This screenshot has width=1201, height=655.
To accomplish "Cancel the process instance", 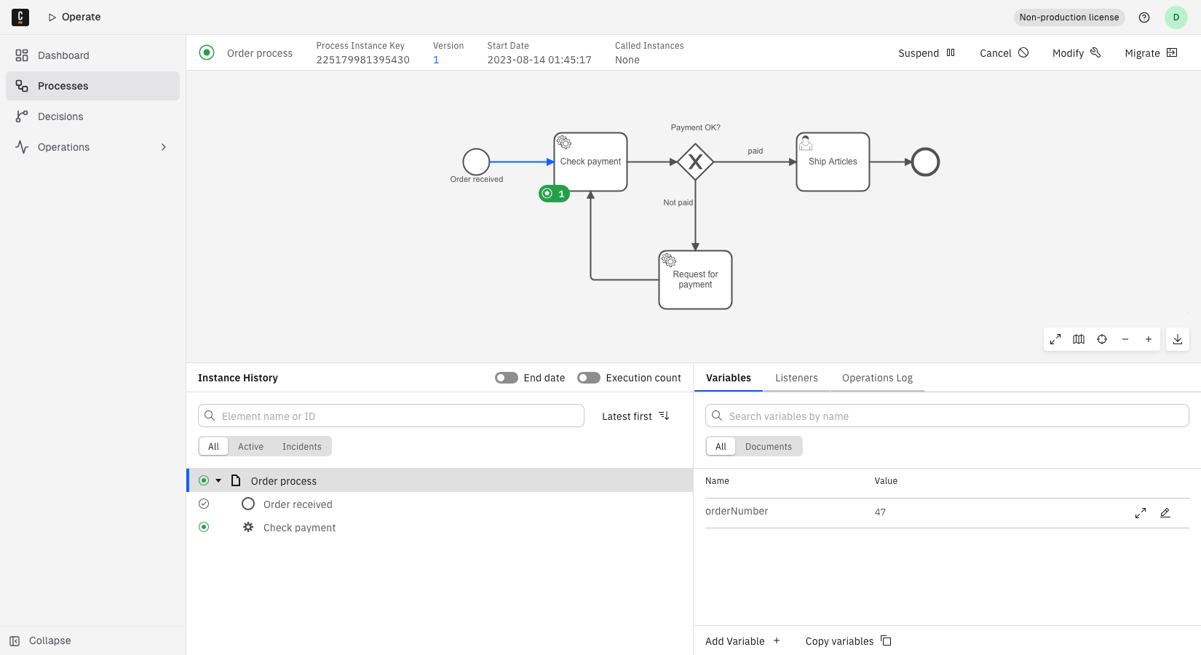I will point(1004,53).
